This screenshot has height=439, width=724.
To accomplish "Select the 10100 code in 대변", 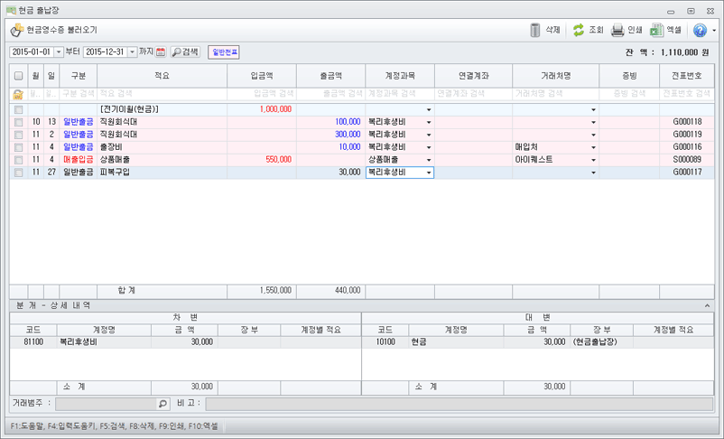I will tap(385, 342).
